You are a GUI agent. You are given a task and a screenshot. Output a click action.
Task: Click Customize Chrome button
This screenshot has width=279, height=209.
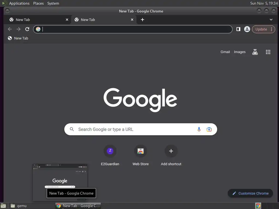point(250,193)
